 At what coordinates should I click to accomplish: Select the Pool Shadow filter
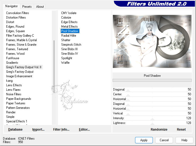coord(70,31)
